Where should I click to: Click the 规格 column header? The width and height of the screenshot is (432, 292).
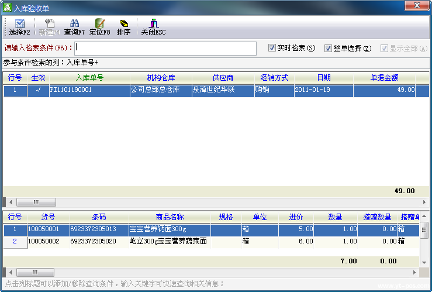tap(226, 217)
